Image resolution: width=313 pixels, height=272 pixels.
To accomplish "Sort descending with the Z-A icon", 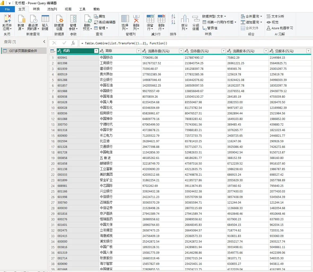I will point(173,22).
